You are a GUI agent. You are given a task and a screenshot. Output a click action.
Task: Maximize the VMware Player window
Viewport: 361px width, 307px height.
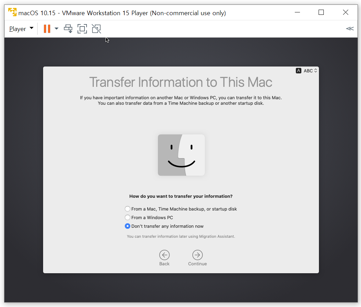[321, 13]
